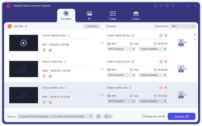Viewport: 202px width, 126px height.
Task: Click the audio1.wav thumbnail
Action: (x=23, y=95)
